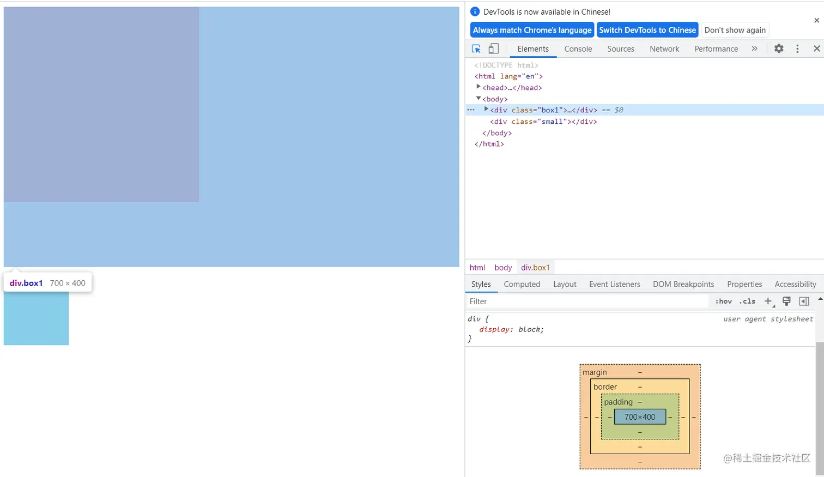
Task: Click the purple inner box on the page
Action: tap(101, 105)
